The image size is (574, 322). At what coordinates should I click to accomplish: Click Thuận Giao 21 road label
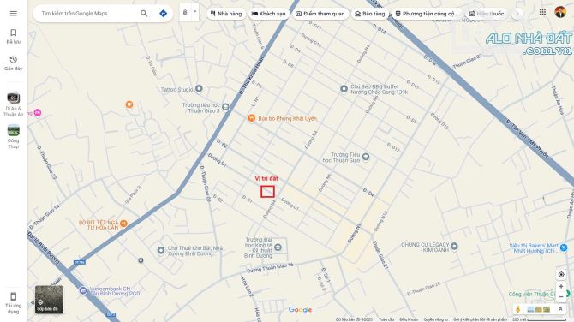(x=380, y=255)
